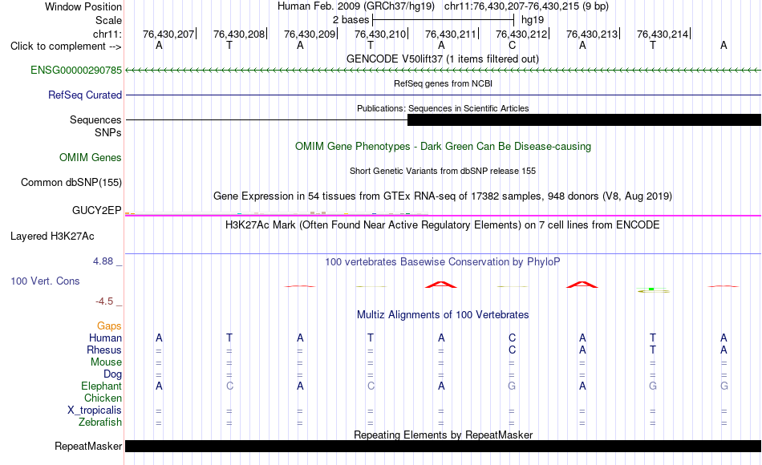The image size is (762, 465).
Task: Click the 'RefSeq genes from NCBI' title
Action: tap(443, 83)
